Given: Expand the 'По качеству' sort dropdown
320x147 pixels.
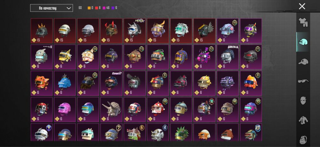Looking at the screenshot, I should tap(52, 8).
